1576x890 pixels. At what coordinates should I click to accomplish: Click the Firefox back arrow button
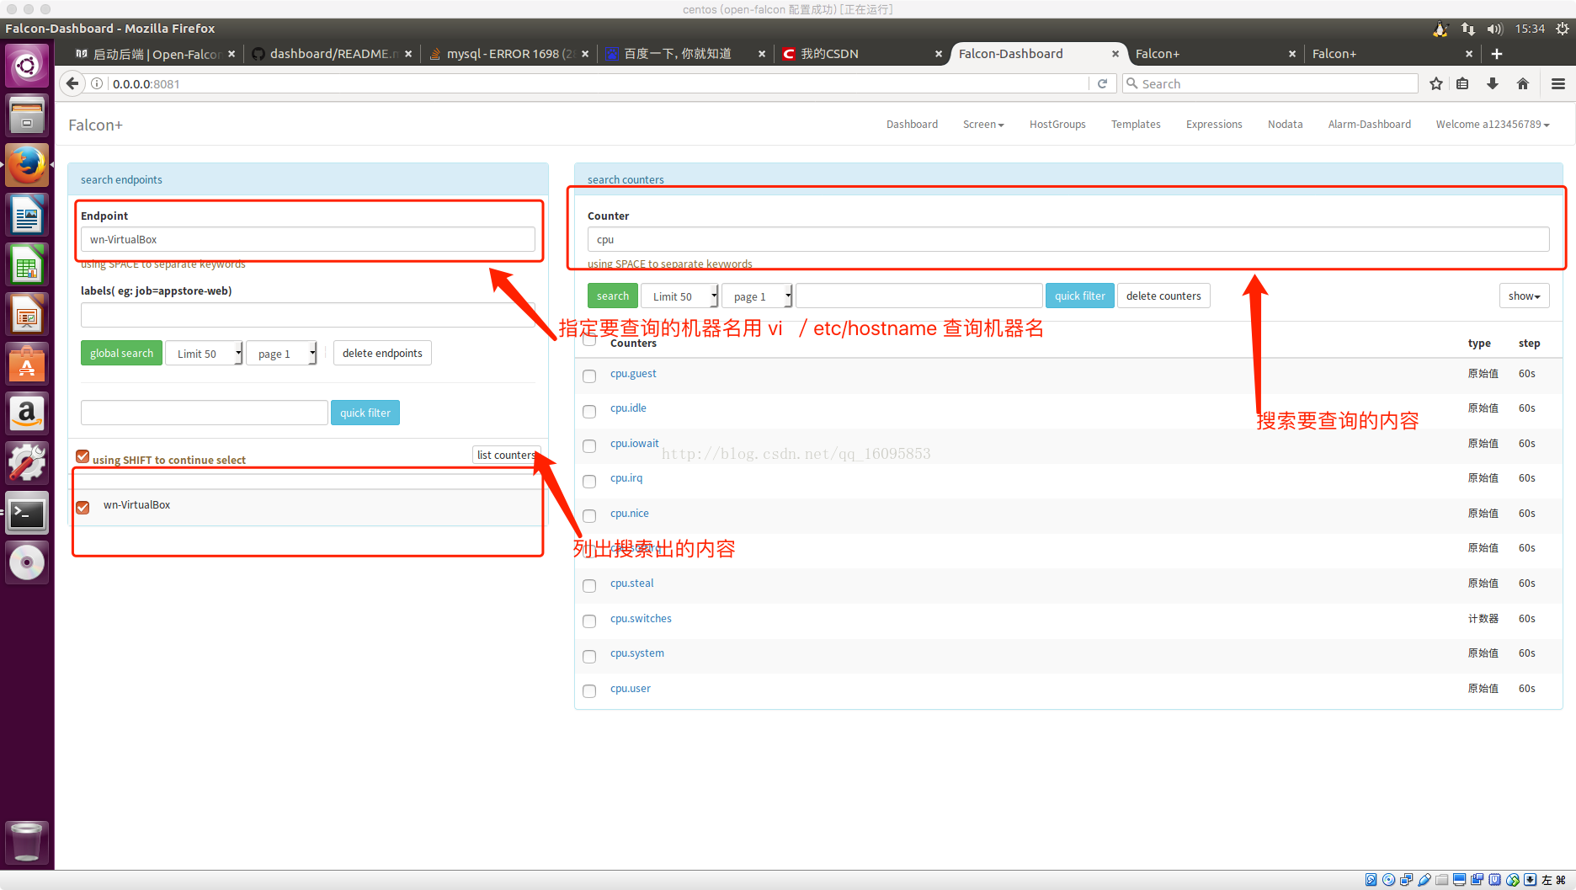coord(72,83)
